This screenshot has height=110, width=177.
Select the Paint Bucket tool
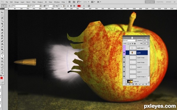2,44
